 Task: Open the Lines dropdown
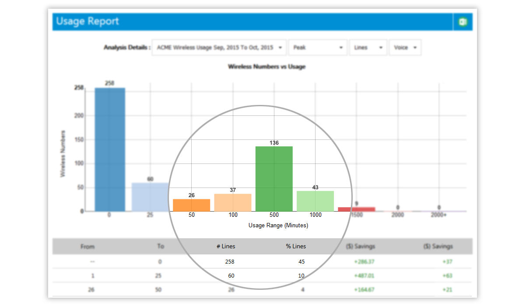pos(368,47)
